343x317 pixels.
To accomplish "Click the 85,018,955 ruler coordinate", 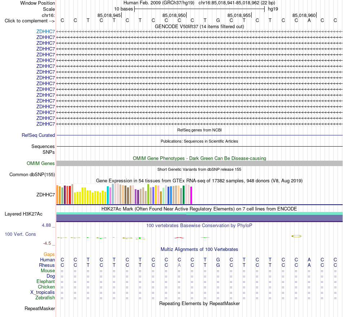I will tap(239, 15).
